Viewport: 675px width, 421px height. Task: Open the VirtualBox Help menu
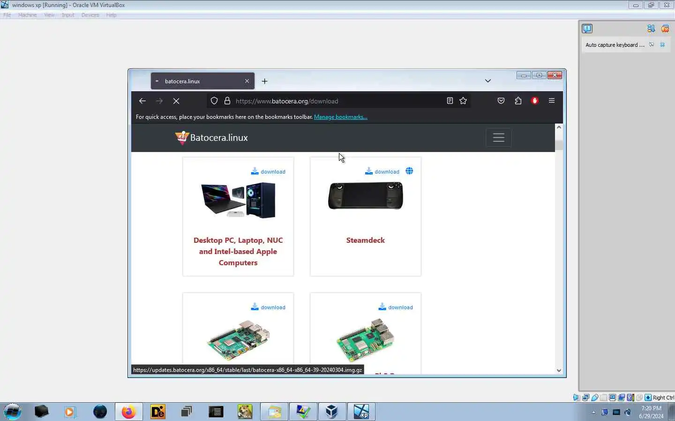pyautogui.click(x=111, y=15)
